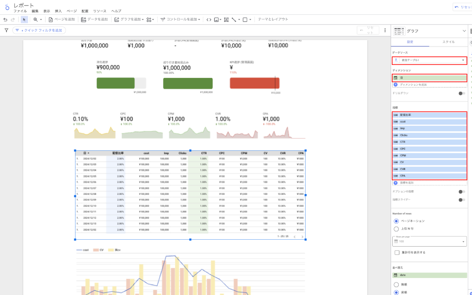Undo the last action in the toolbar
This screenshot has width=472, height=295.
point(5,19)
